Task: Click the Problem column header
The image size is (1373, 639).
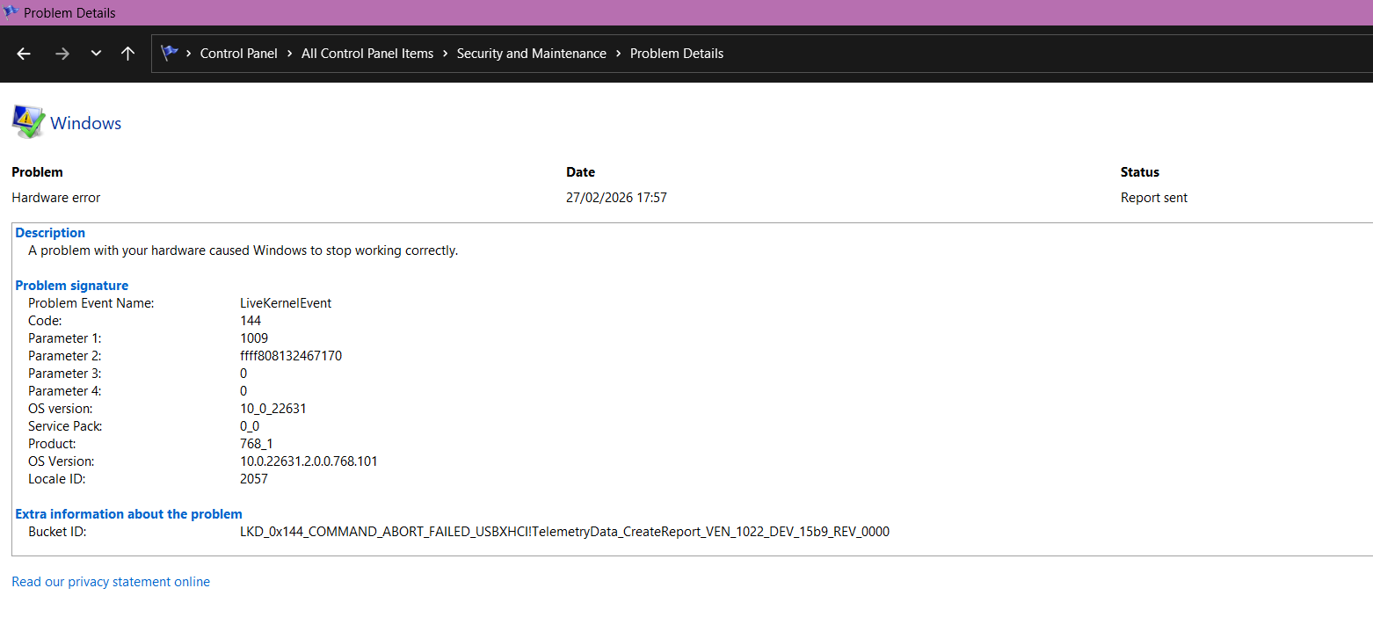Action: [x=37, y=172]
